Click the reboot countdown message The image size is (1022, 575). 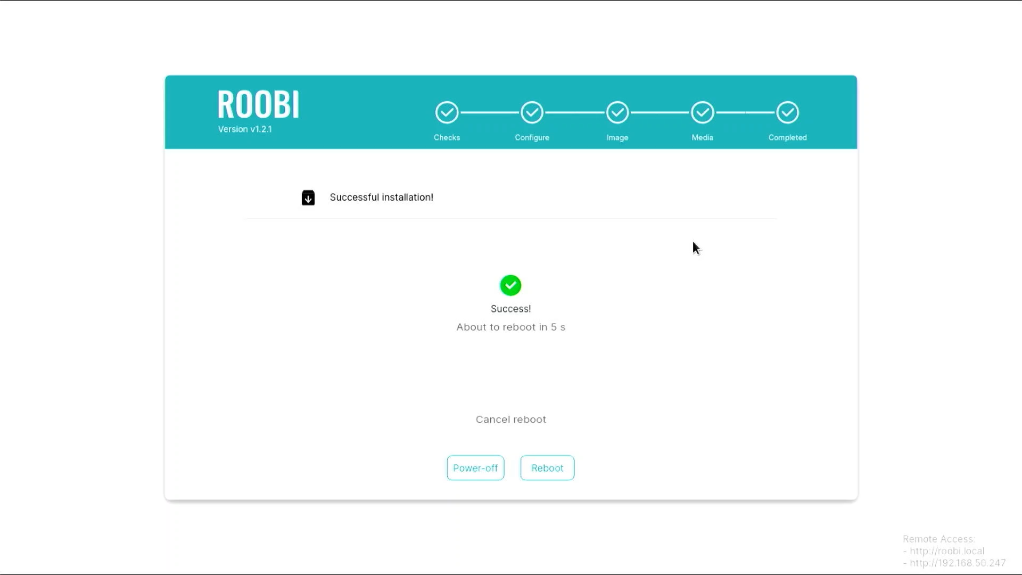(510, 327)
